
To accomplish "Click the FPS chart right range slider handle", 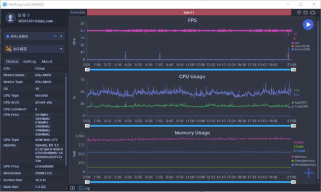I will 293,69.
